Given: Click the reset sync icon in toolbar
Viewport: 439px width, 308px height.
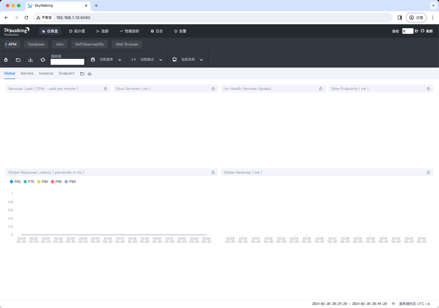Looking at the screenshot, I should pyautogui.click(x=43, y=60).
